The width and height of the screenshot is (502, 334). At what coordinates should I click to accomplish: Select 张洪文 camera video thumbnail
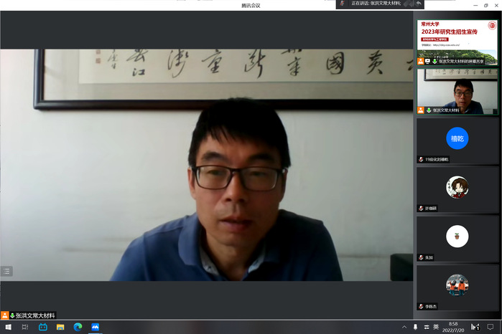tap(457, 91)
